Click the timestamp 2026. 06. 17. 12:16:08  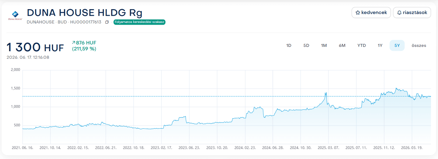28,57
